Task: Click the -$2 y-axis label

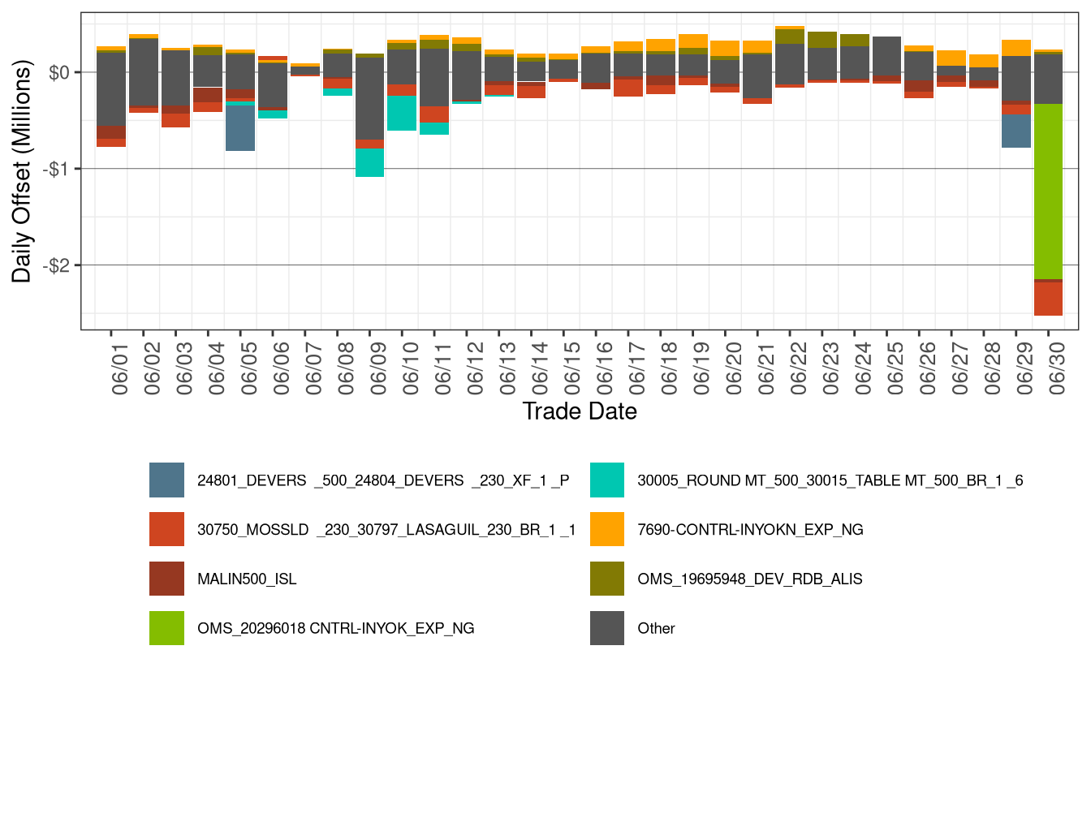Action: pyautogui.click(x=57, y=265)
